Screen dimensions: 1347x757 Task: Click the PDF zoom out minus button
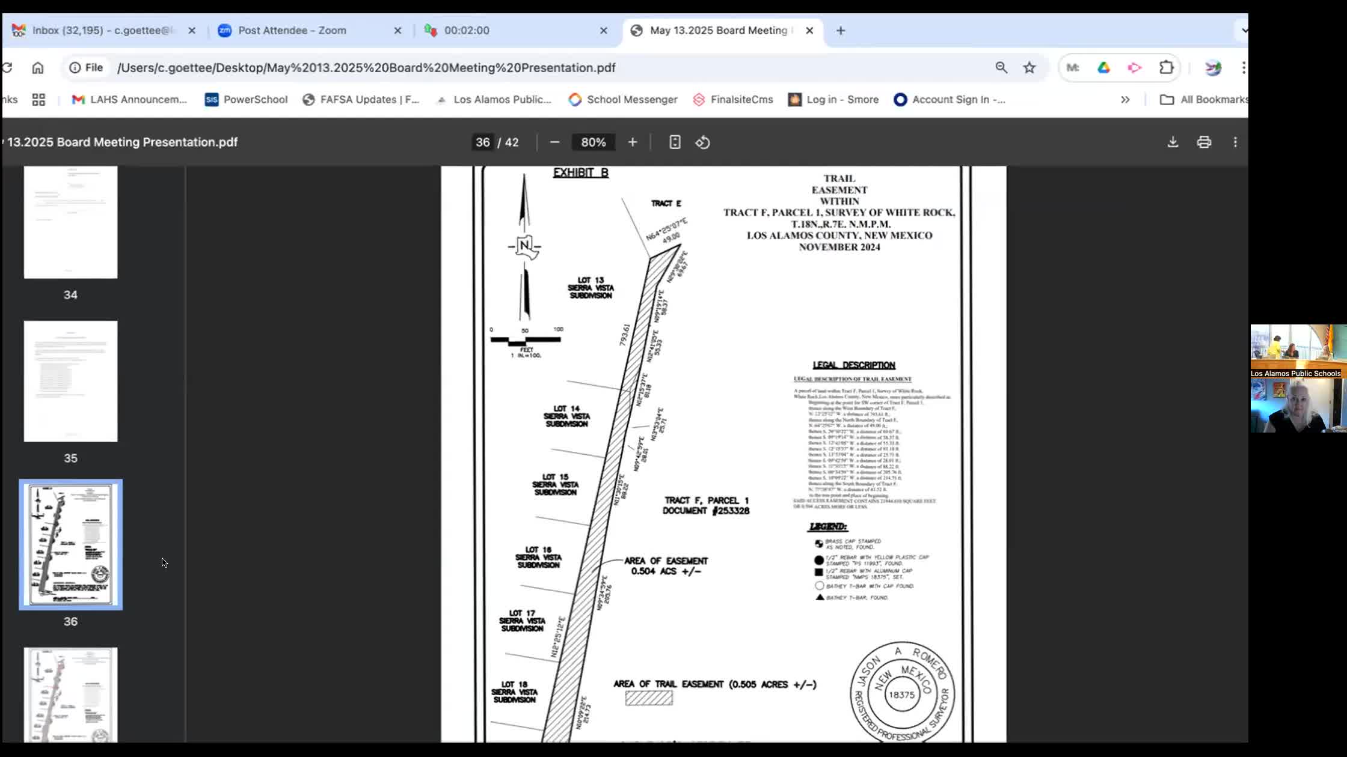point(554,142)
